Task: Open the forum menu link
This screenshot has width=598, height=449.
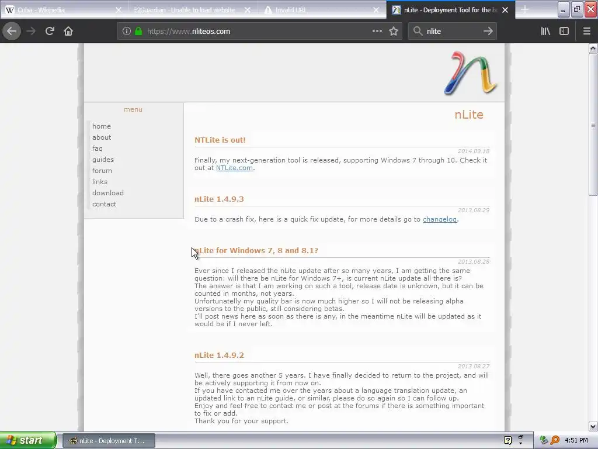Action: (x=102, y=171)
